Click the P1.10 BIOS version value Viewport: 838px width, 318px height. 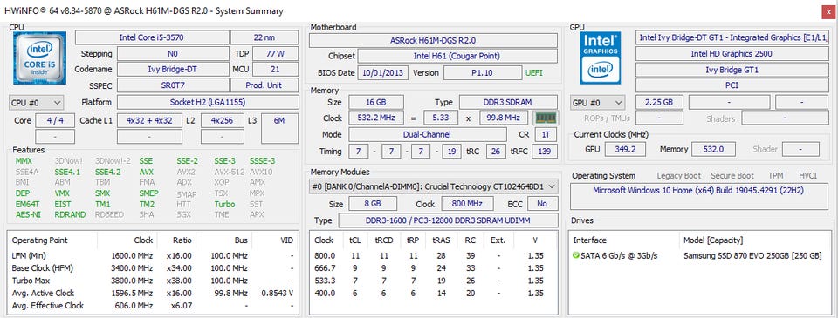click(x=483, y=73)
